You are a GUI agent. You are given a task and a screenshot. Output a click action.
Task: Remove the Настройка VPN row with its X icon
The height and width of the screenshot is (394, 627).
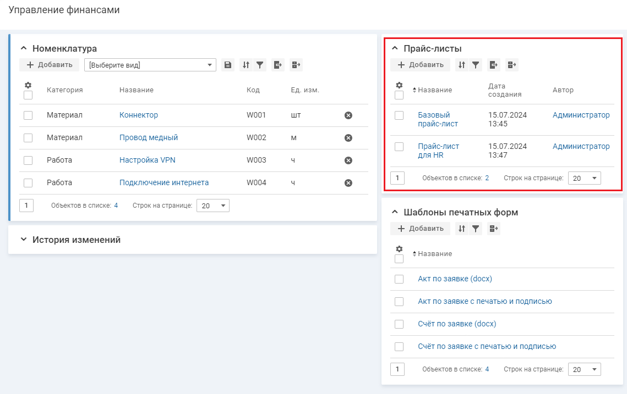click(348, 160)
